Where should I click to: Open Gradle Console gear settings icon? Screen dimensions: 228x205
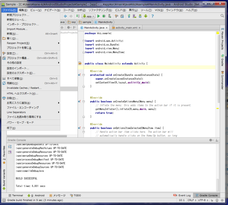click(211, 140)
